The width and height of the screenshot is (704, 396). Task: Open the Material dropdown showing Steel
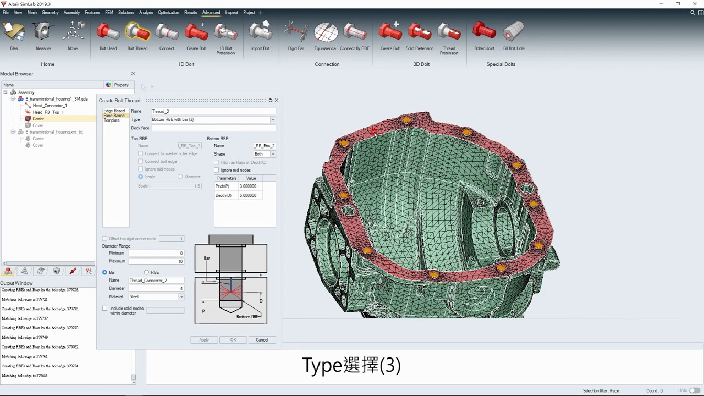pos(182,296)
